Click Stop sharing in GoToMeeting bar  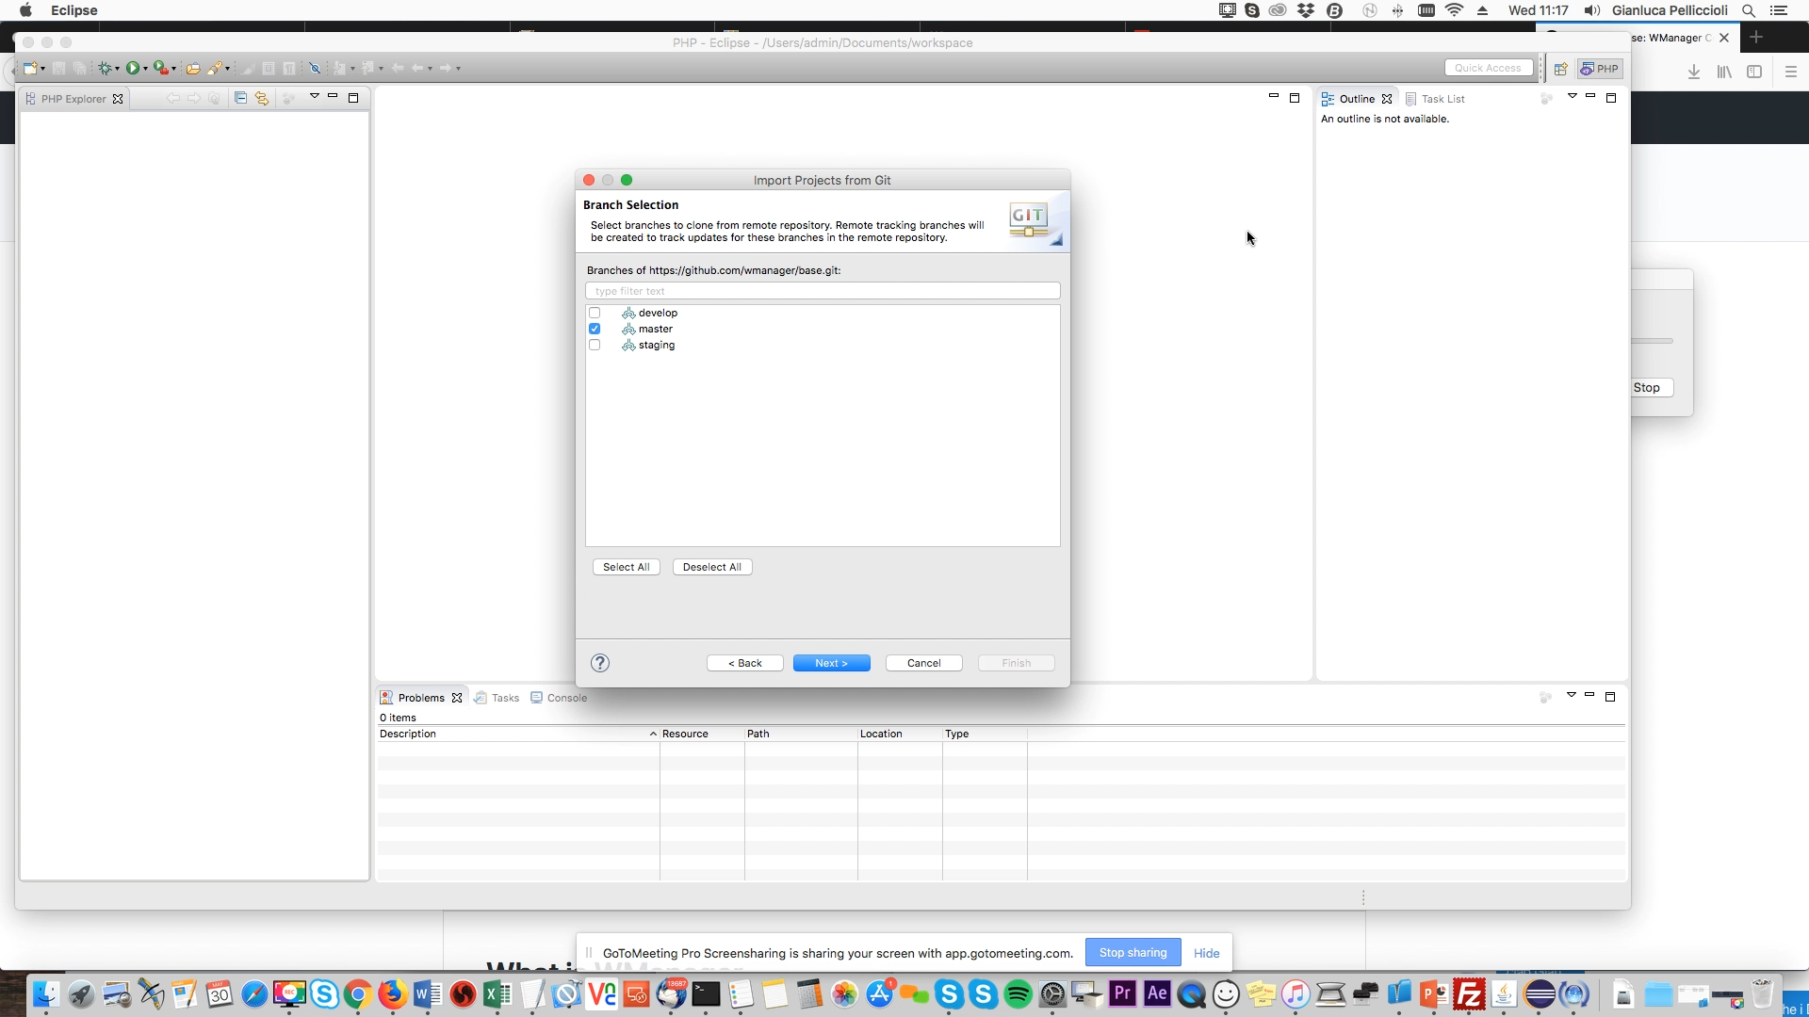(x=1133, y=953)
